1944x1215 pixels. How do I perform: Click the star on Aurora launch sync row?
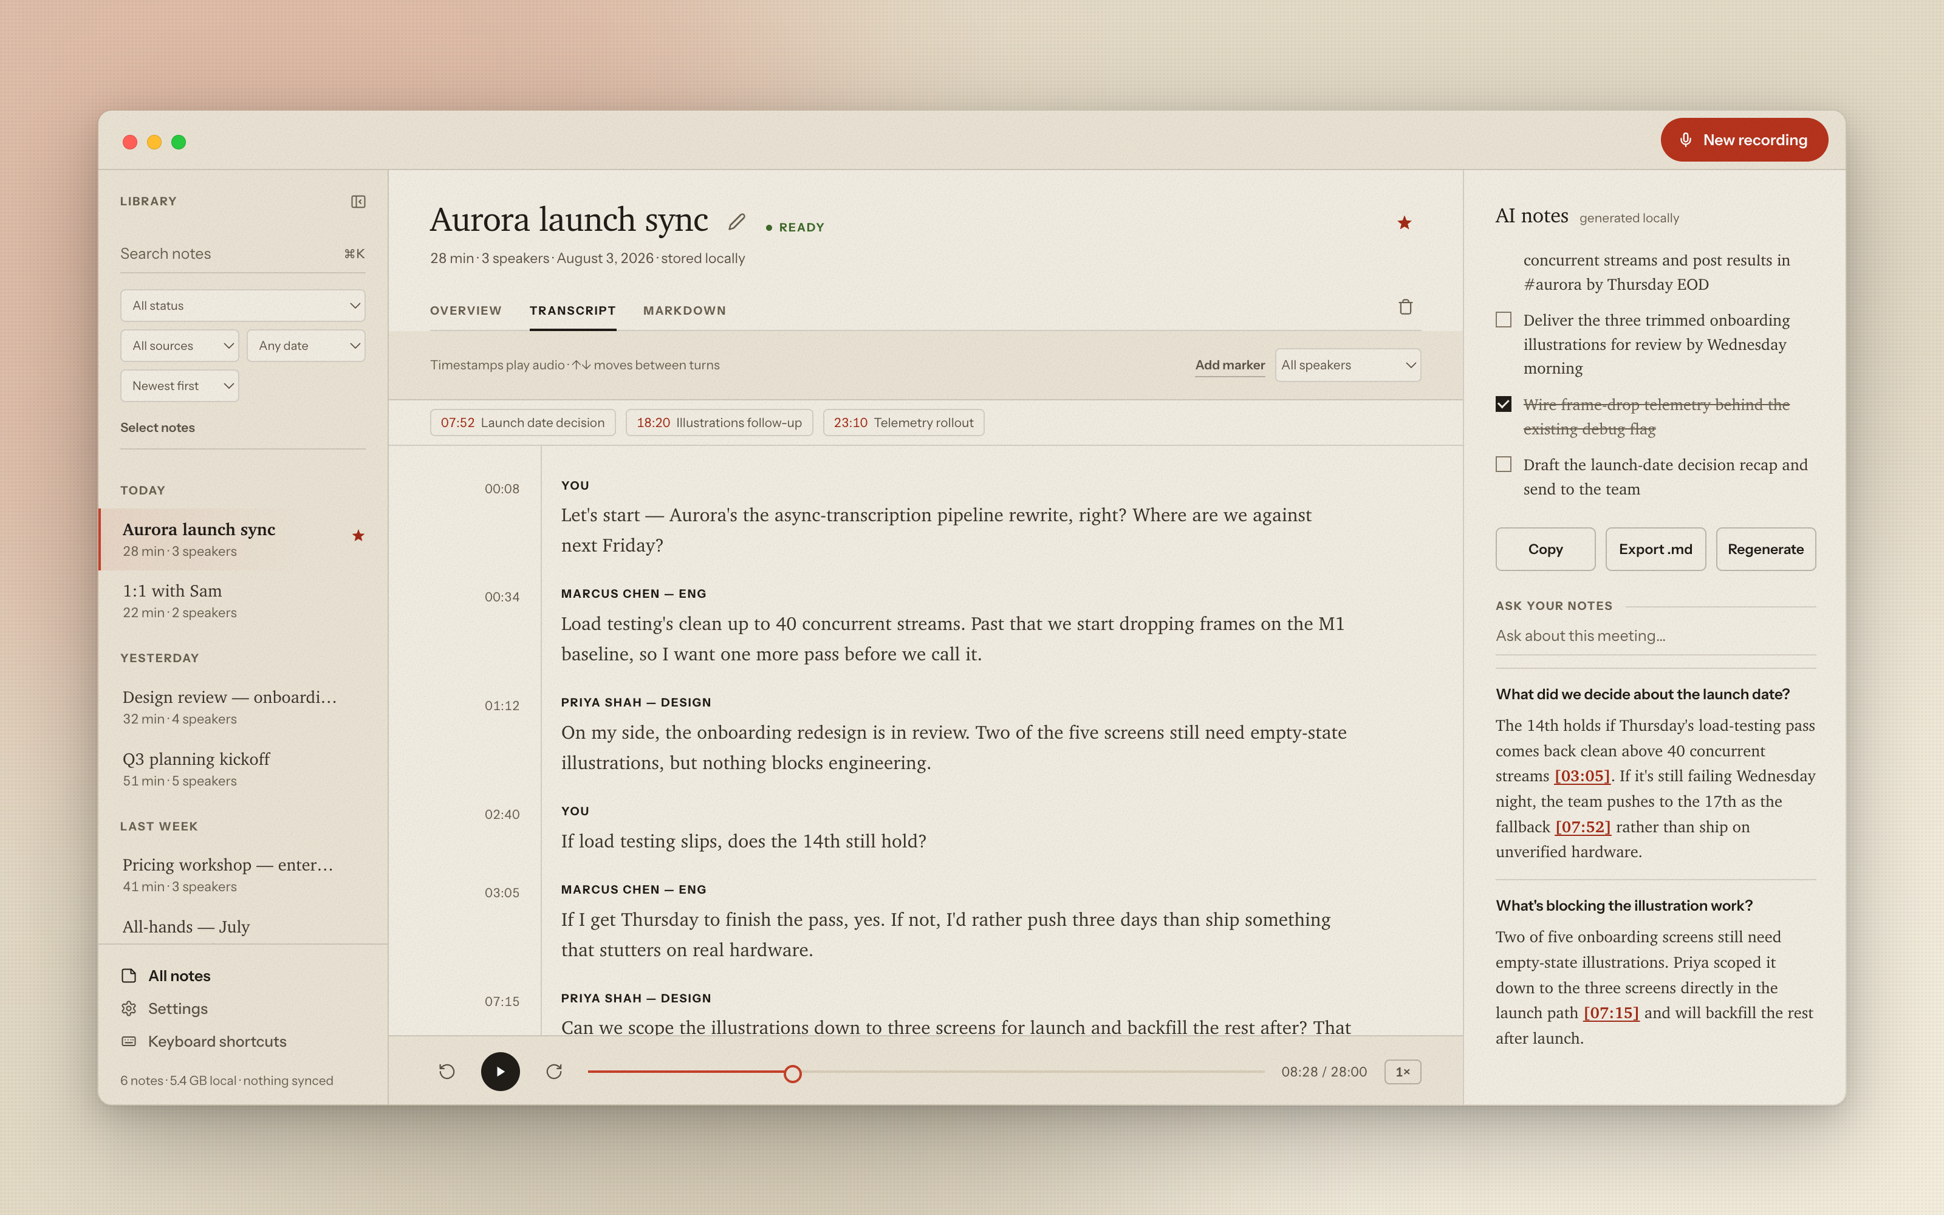(x=358, y=535)
